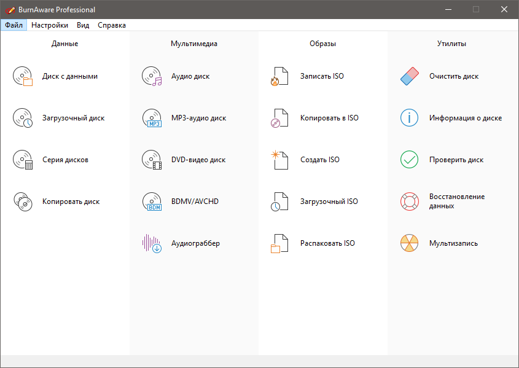This screenshot has height=368, width=519.
Task: Open the Справка help menu
Action: point(112,25)
